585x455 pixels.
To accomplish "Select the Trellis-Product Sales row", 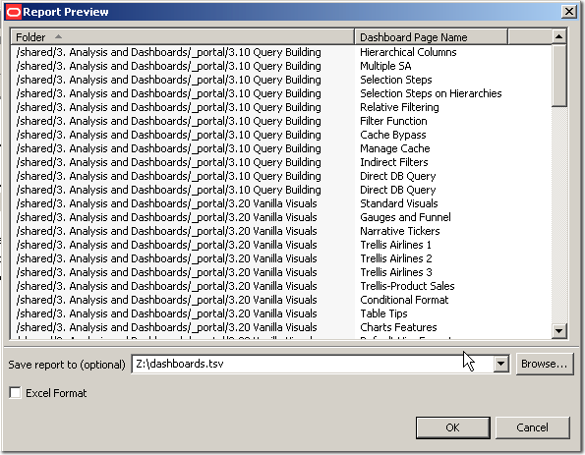I will 281,286.
